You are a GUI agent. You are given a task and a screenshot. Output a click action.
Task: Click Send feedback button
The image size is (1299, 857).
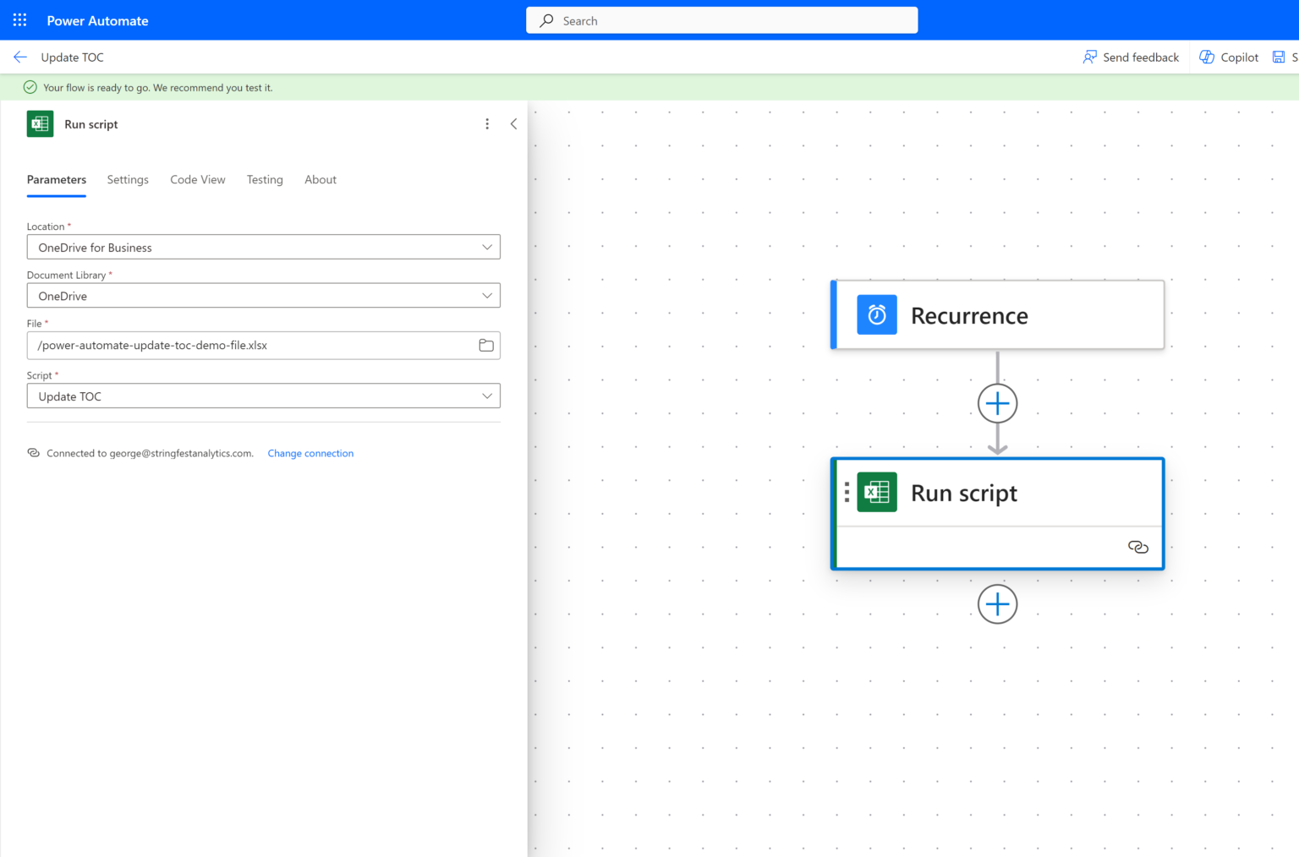(1131, 57)
